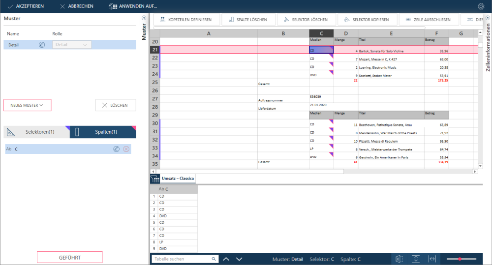Expand the Zelleninformationen side panel
492x265 pixels.
click(x=488, y=18)
